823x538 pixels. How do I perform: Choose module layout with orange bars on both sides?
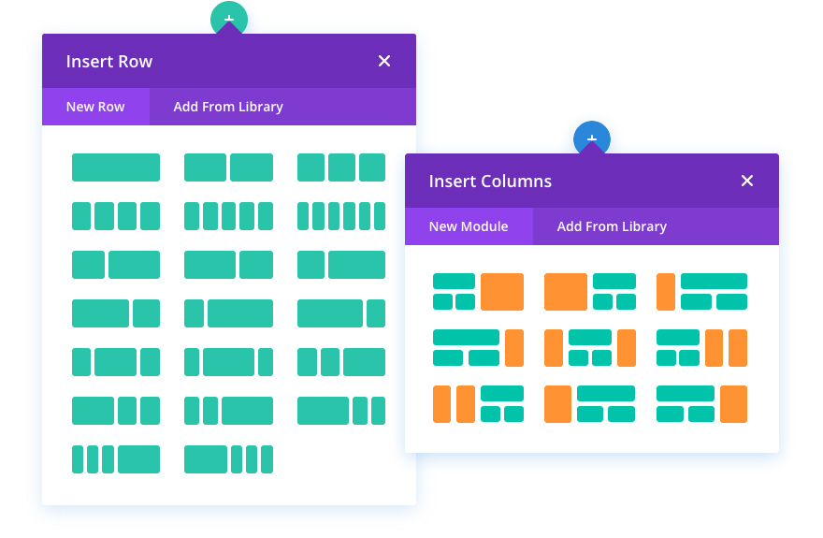(590, 348)
